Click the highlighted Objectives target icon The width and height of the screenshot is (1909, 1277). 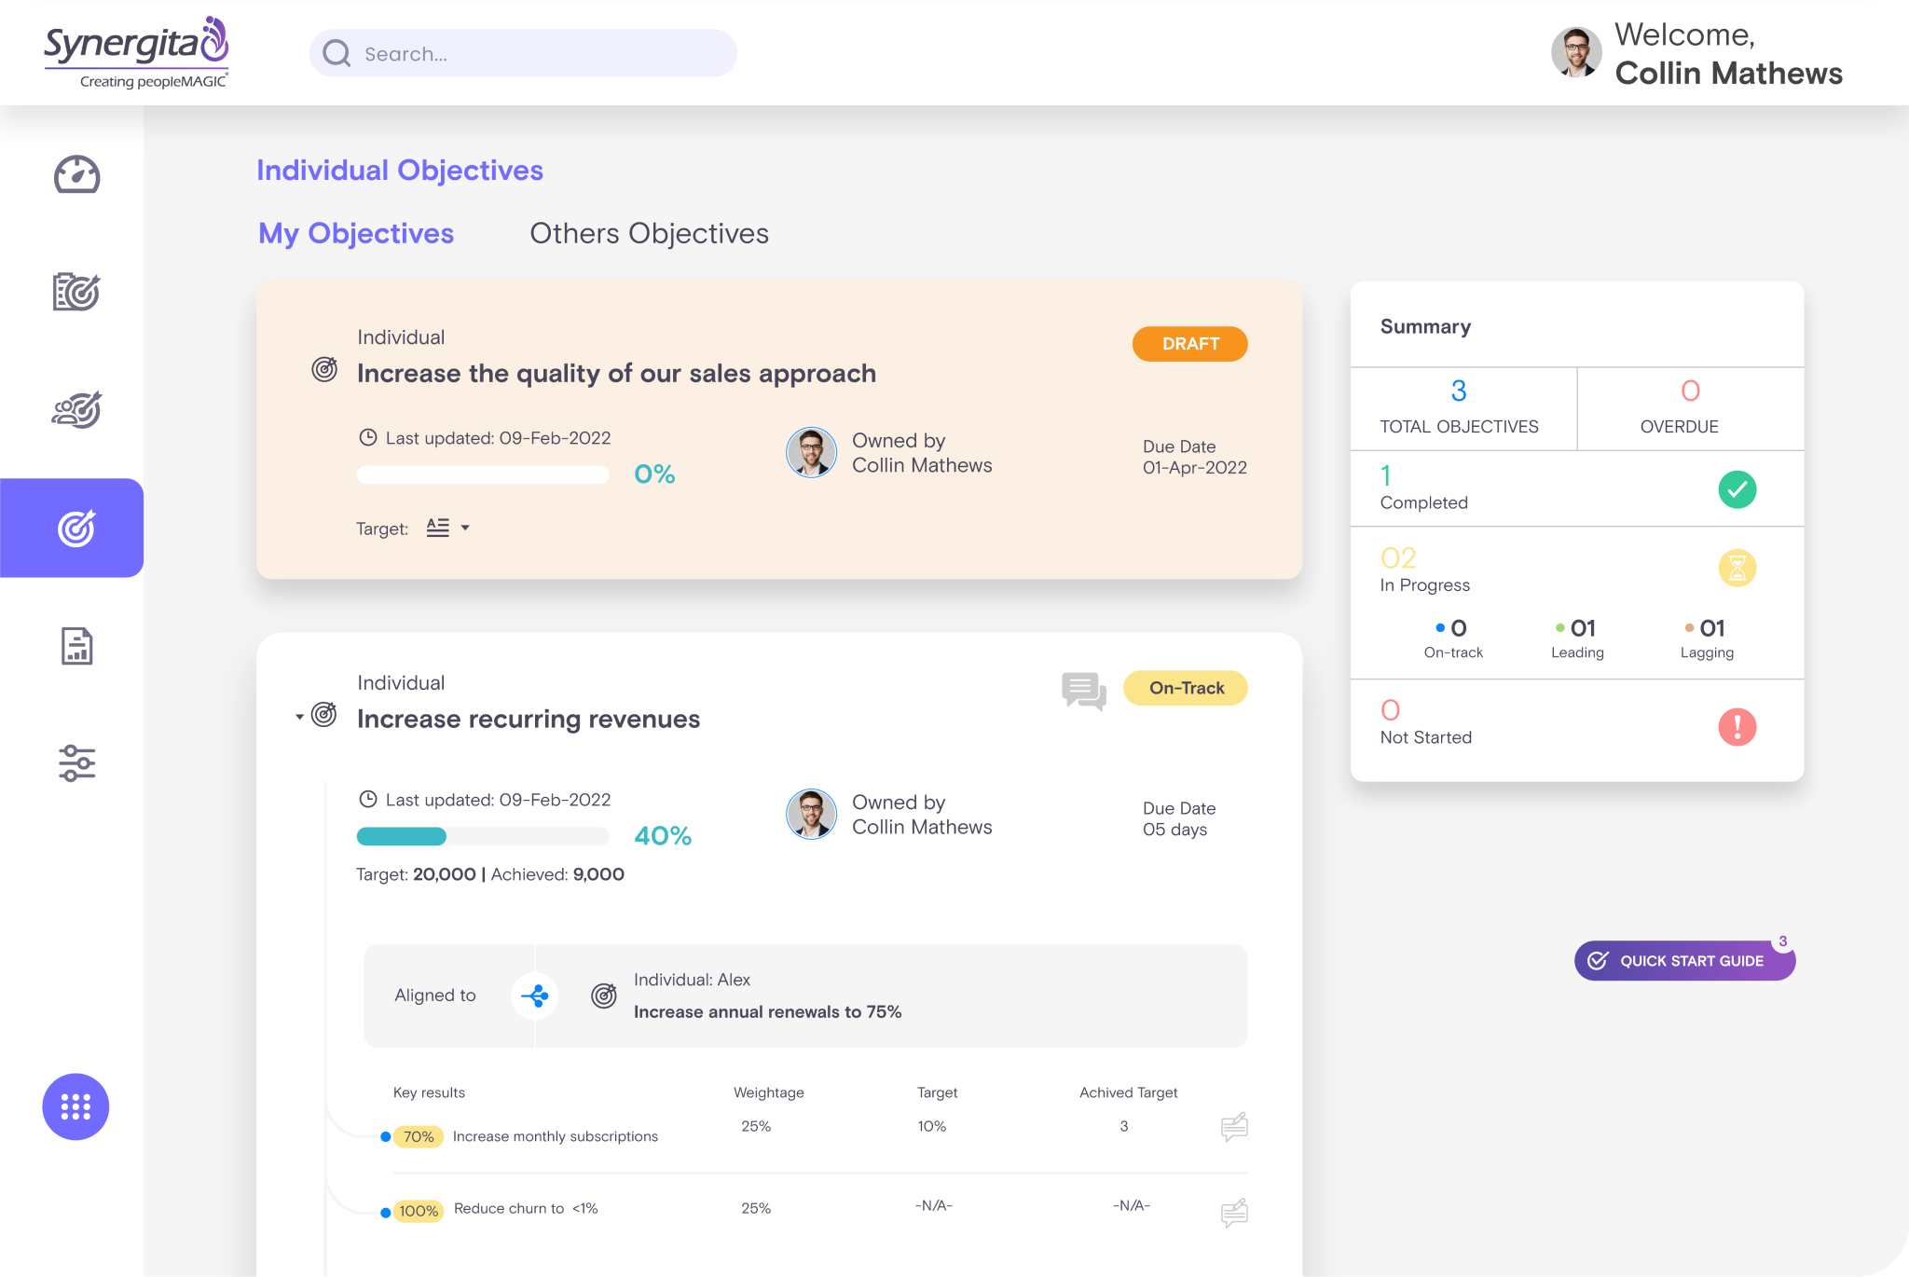pos(76,528)
